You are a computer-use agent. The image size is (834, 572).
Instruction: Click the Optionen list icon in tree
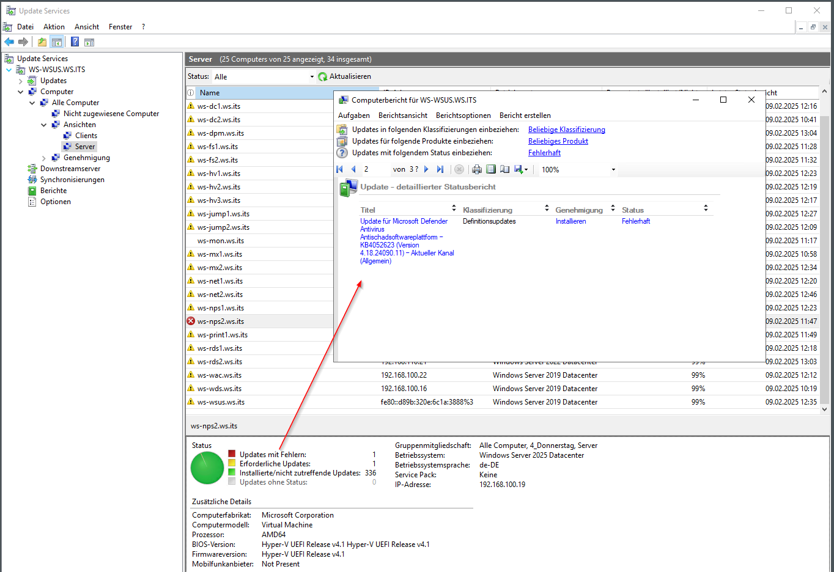point(32,202)
